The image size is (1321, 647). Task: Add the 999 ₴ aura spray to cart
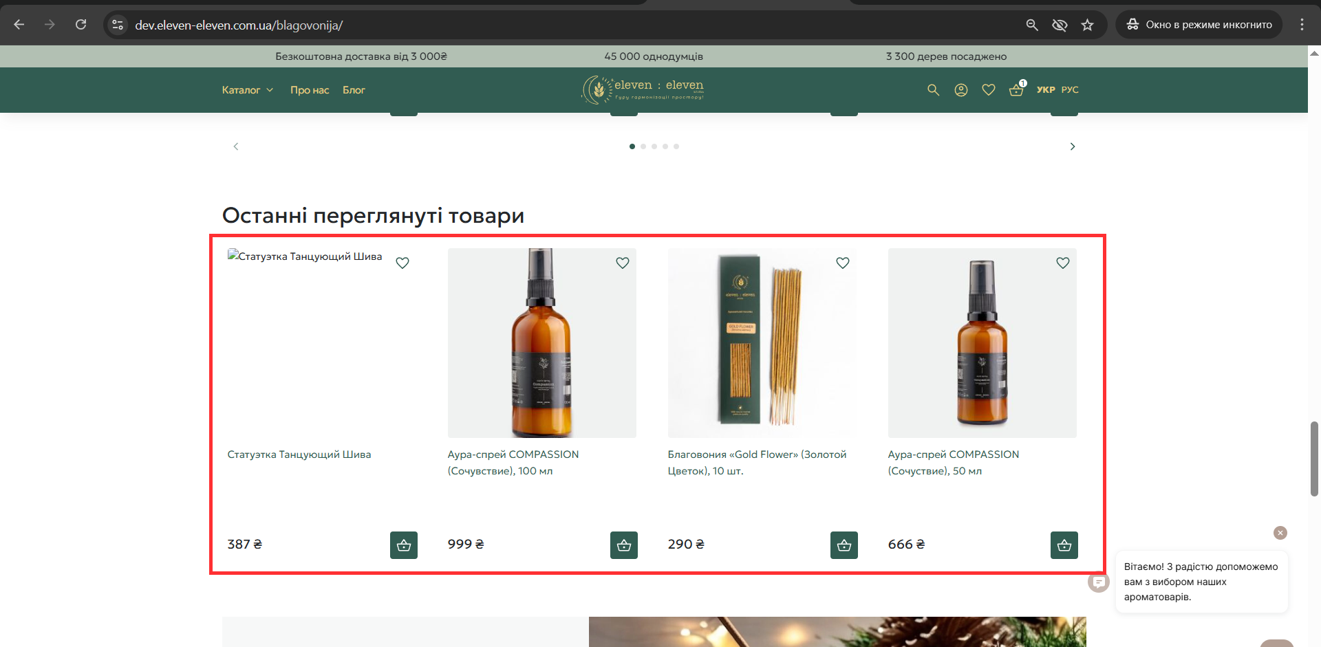coord(624,545)
